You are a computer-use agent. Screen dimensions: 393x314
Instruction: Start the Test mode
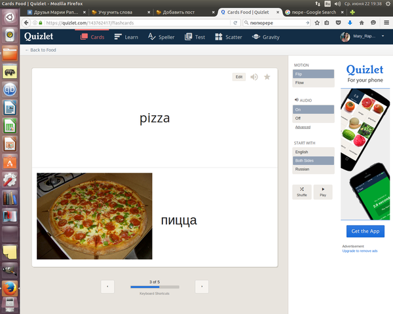195,37
